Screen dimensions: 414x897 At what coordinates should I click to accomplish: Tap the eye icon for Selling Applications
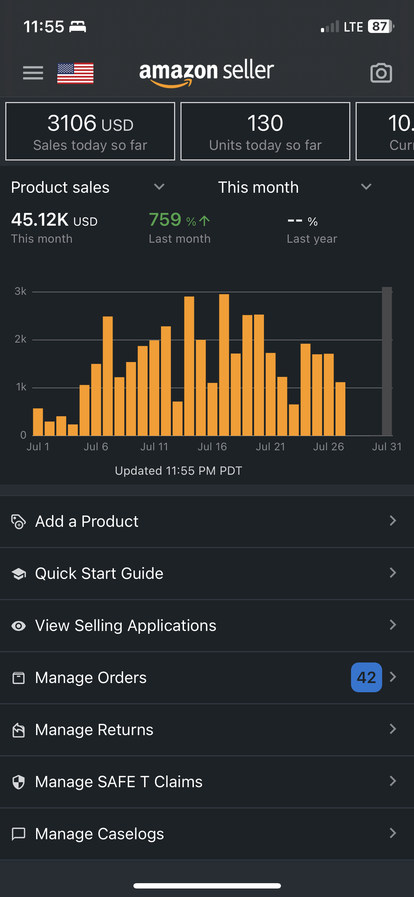pyautogui.click(x=18, y=626)
